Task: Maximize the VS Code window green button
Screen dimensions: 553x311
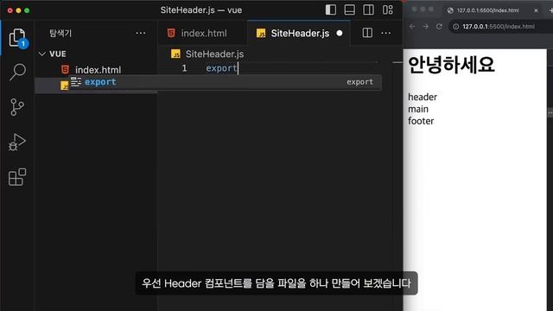Action: pyautogui.click(x=27, y=10)
